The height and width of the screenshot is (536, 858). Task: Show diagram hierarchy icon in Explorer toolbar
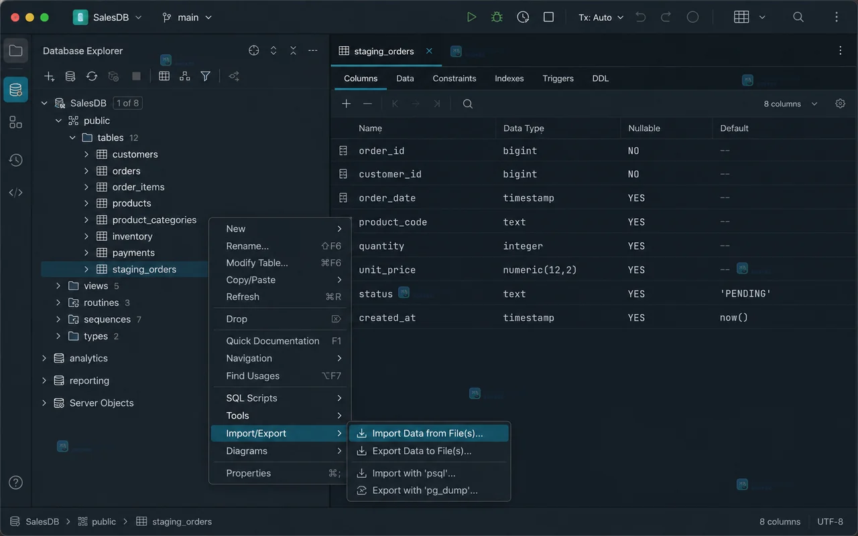pyautogui.click(x=185, y=76)
